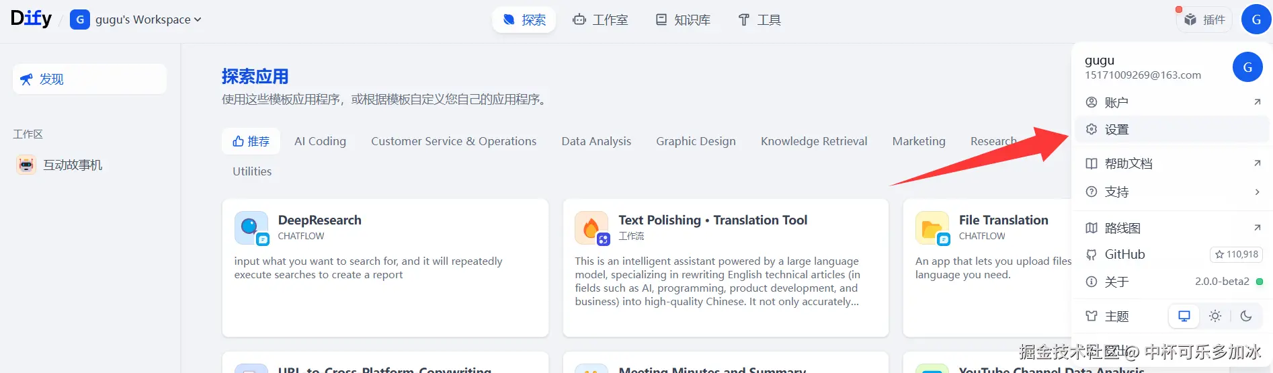Click the DeepResearch app icon
This screenshot has width=1273, height=373.
pos(251,228)
